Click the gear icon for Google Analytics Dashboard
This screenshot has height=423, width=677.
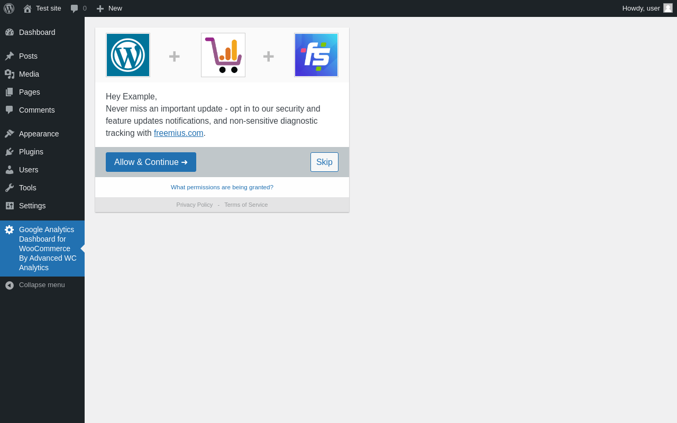coord(10,229)
